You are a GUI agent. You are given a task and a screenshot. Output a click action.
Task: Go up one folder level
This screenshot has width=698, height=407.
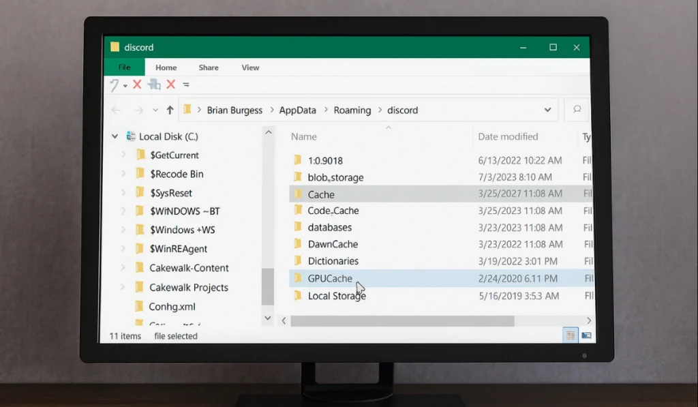point(170,110)
